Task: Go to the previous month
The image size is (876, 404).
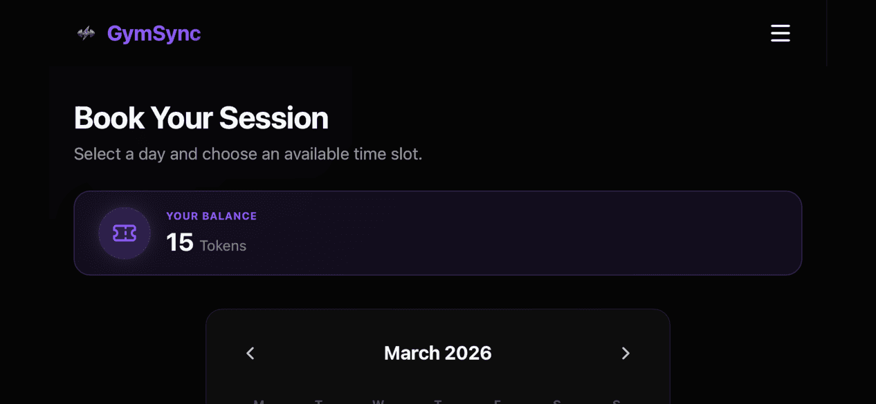Action: pos(250,354)
